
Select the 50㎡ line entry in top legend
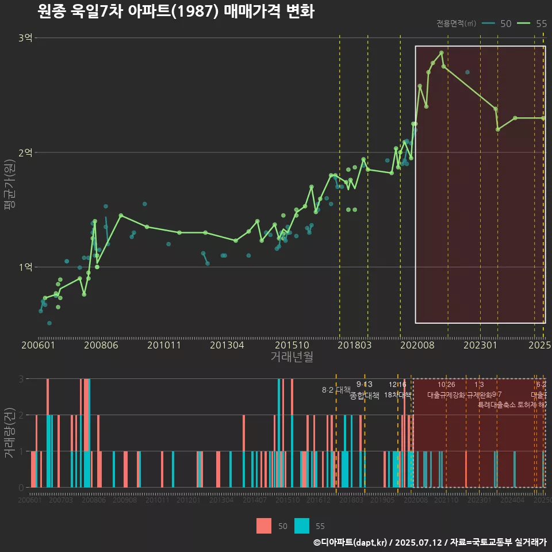coord(496,24)
